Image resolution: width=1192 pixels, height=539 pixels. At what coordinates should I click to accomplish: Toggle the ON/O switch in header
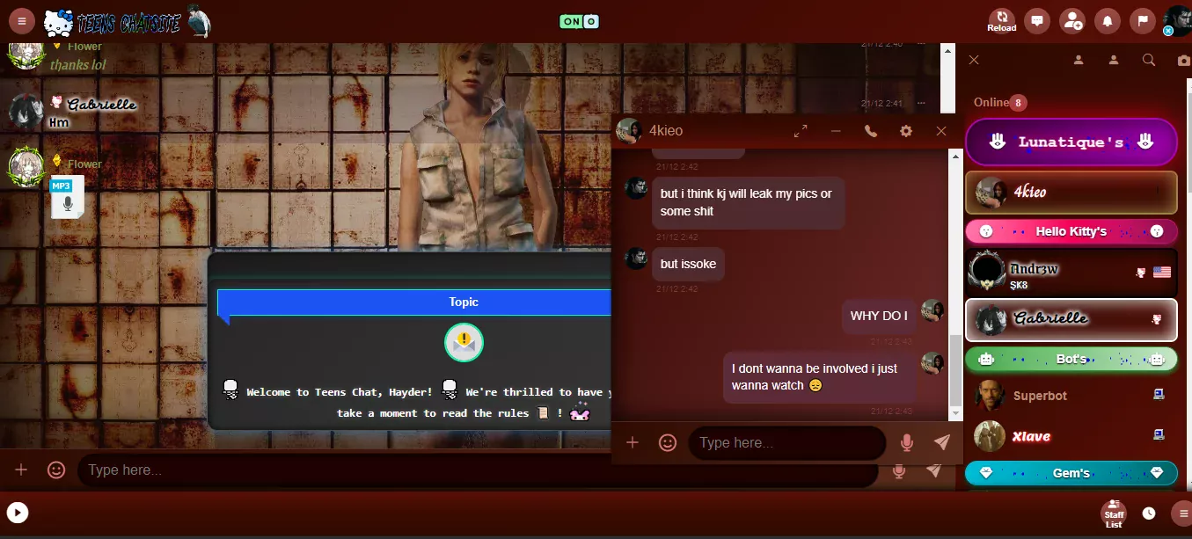579,21
